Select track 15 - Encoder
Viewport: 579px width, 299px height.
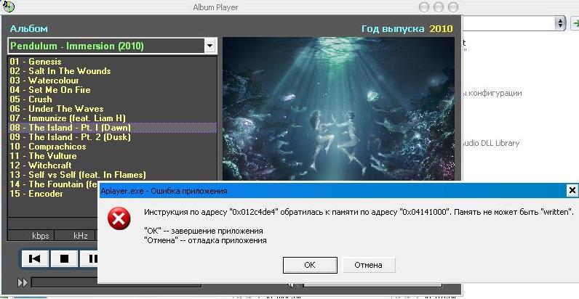tap(54, 194)
